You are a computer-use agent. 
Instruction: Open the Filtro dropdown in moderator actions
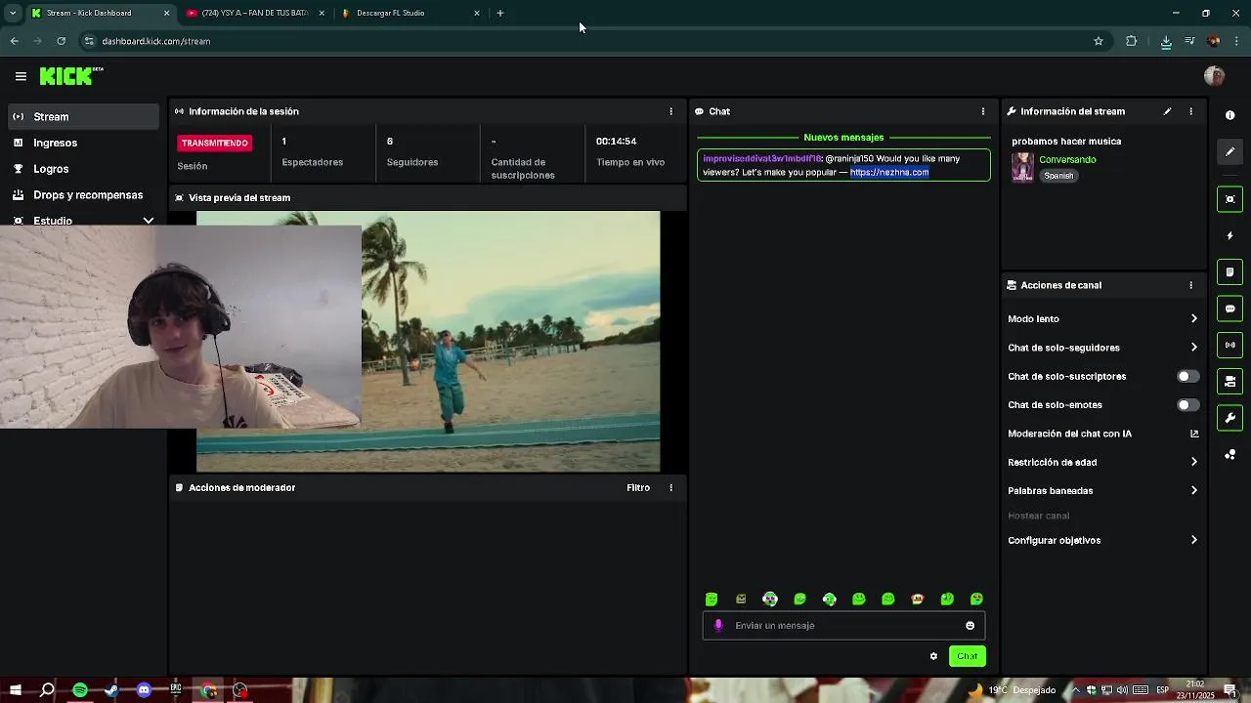[x=638, y=487]
